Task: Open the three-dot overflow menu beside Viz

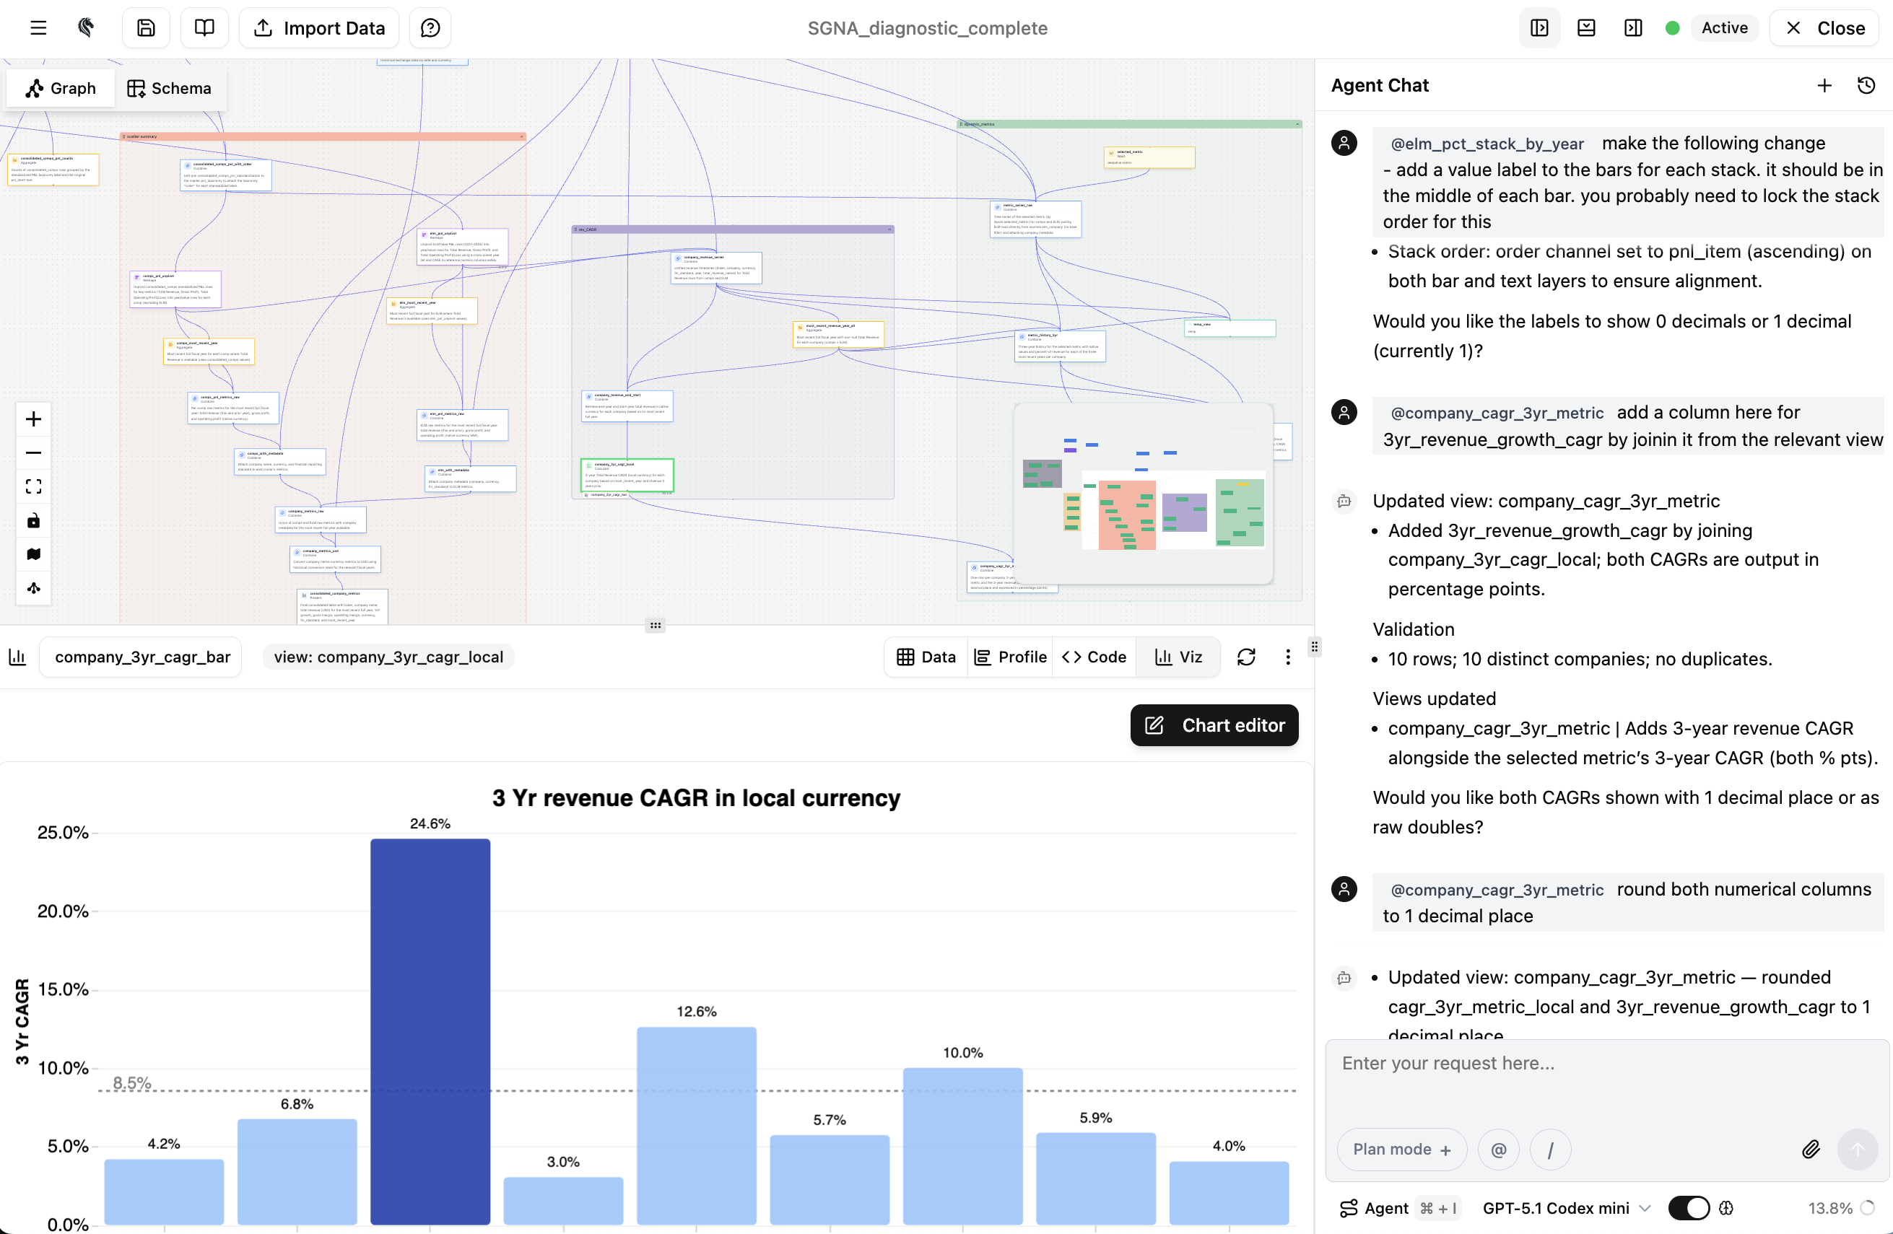Action: pos(1289,657)
